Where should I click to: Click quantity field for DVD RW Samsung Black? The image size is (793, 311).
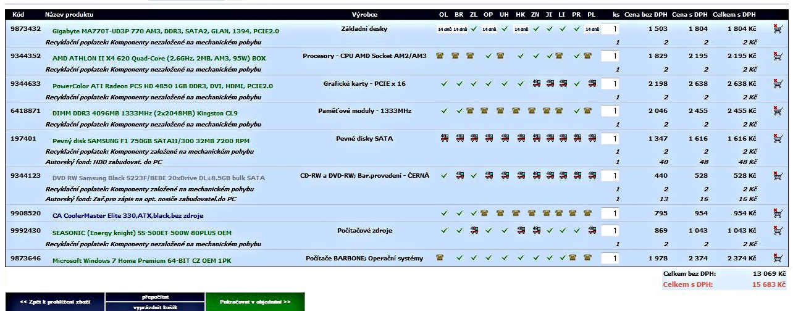[610, 176]
